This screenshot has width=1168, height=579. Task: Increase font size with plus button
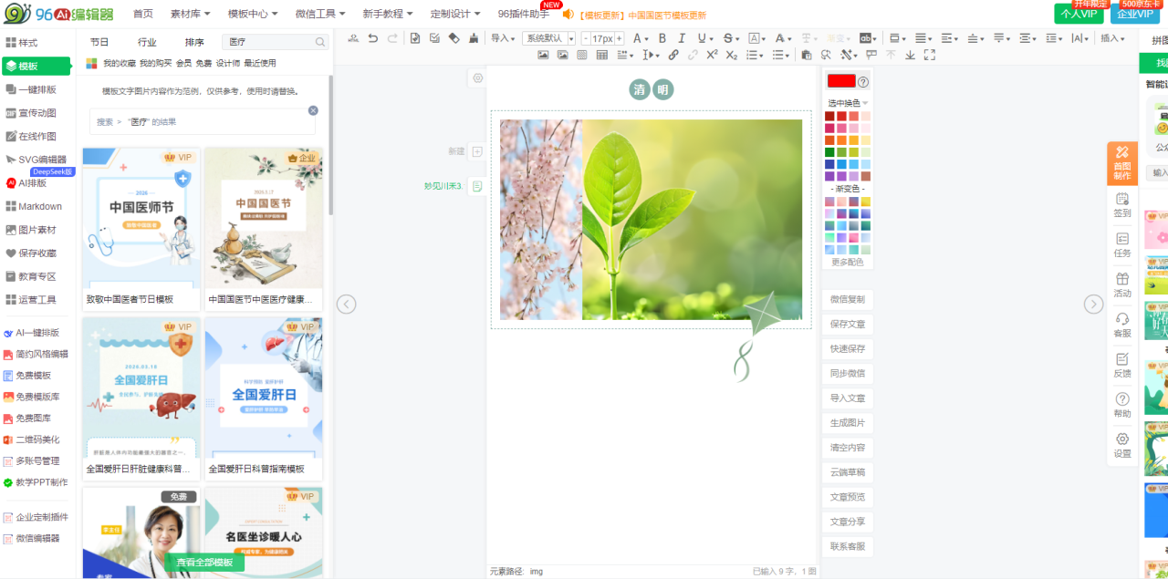pyautogui.click(x=620, y=38)
